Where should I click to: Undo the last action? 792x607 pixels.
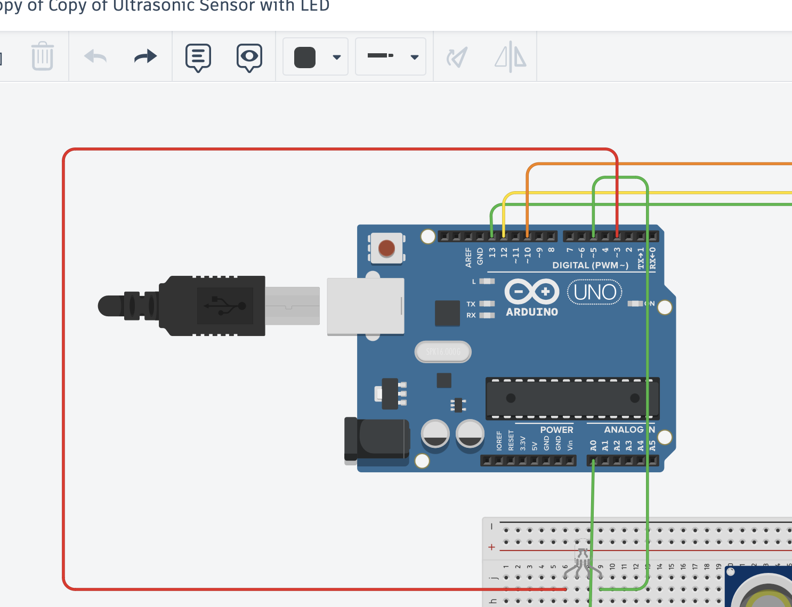point(95,56)
